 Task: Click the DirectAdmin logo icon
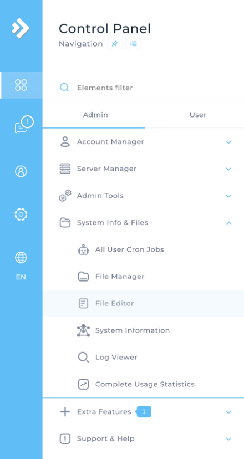(x=21, y=28)
